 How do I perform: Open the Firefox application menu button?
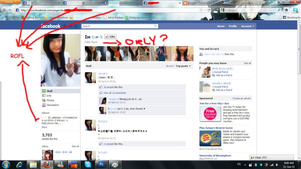tap(10, 2)
